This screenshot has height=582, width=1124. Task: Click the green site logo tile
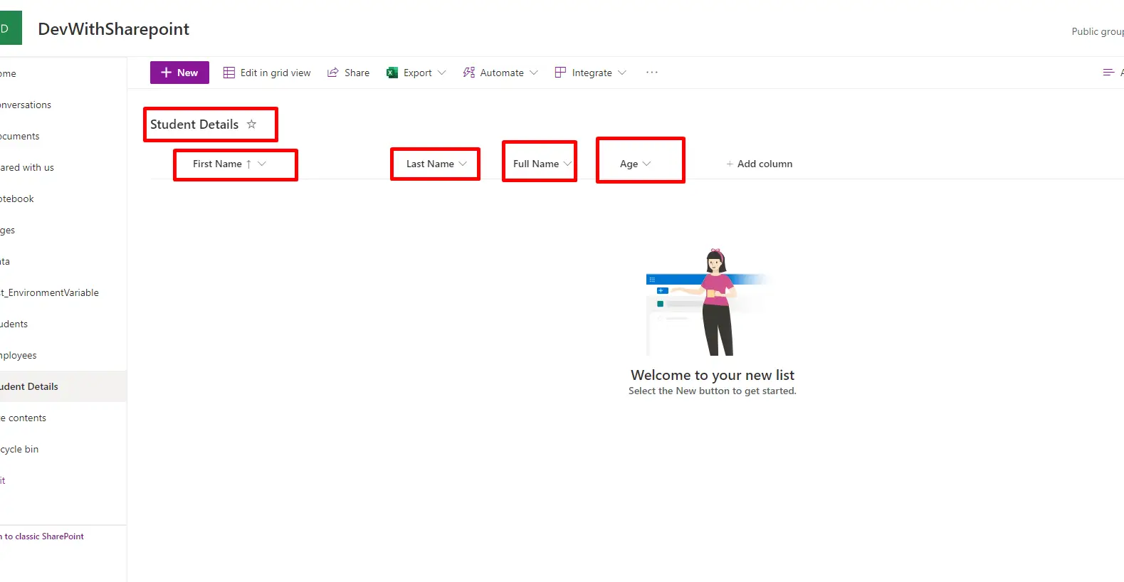[9, 28]
